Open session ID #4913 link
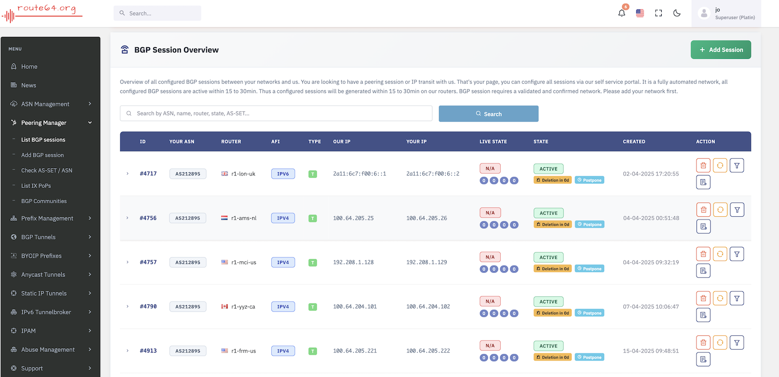 tap(148, 351)
